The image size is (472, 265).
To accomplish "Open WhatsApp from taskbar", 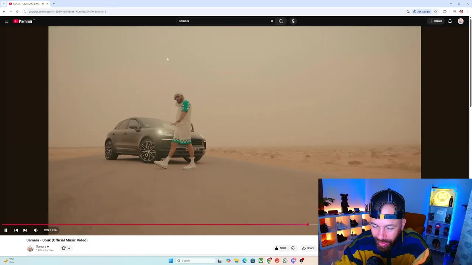I will (285, 261).
